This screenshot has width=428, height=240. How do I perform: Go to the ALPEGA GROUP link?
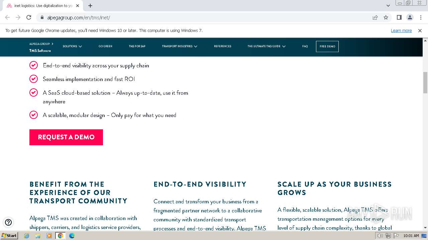(x=41, y=44)
